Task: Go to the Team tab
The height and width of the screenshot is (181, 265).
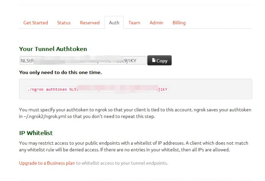Action: [x=134, y=23]
